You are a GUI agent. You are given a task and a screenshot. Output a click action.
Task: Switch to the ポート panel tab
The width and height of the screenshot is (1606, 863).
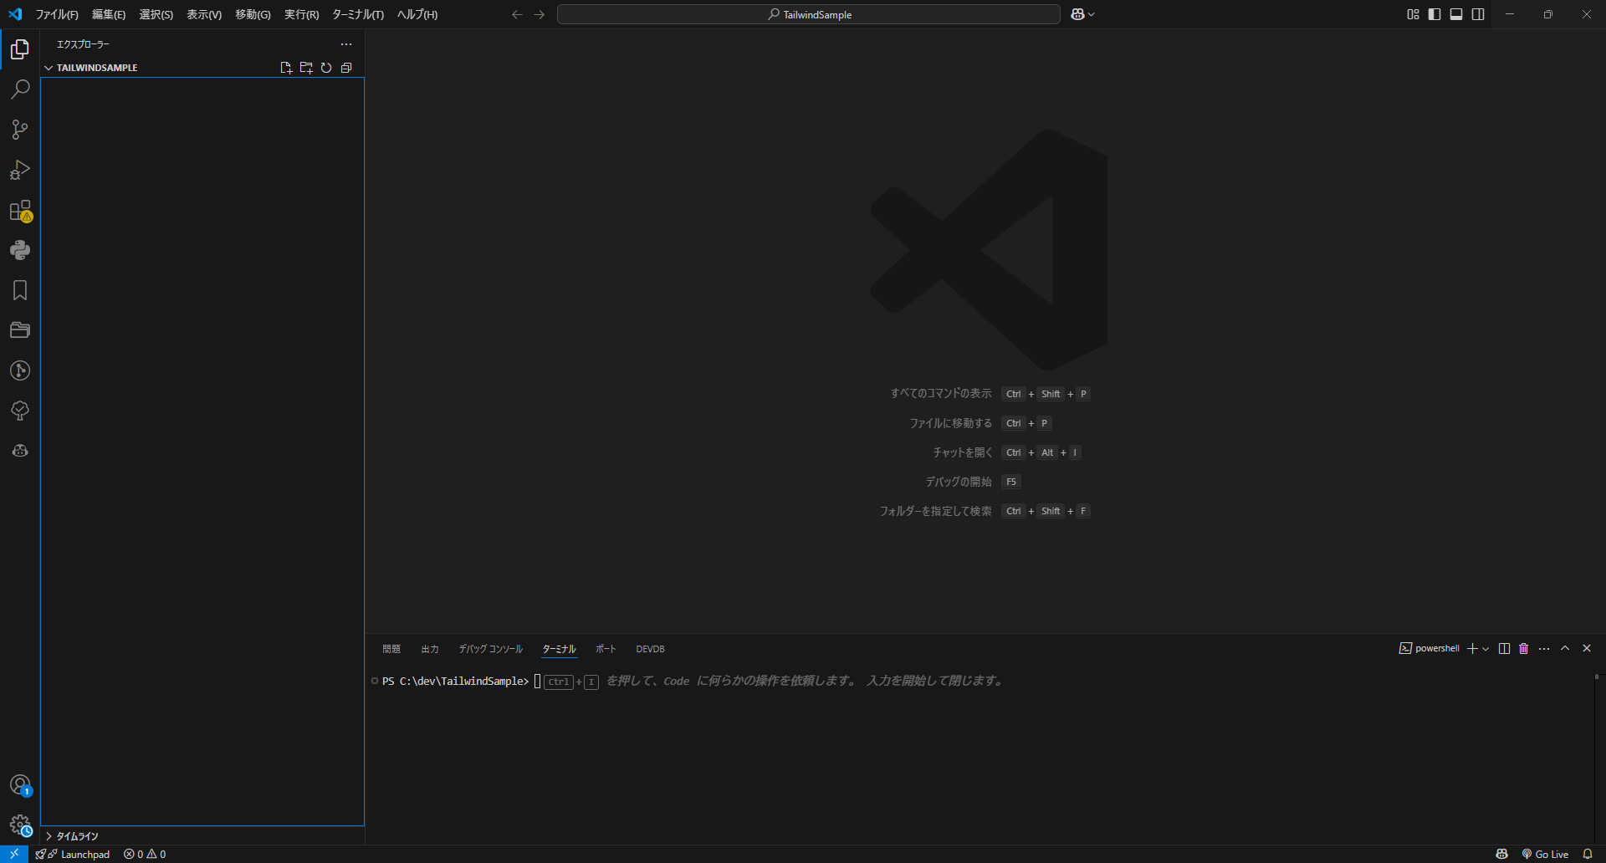606,649
